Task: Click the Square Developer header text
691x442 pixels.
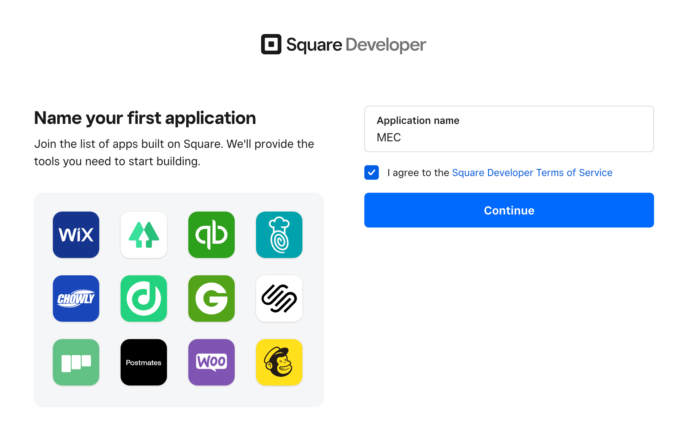Action: (356, 45)
